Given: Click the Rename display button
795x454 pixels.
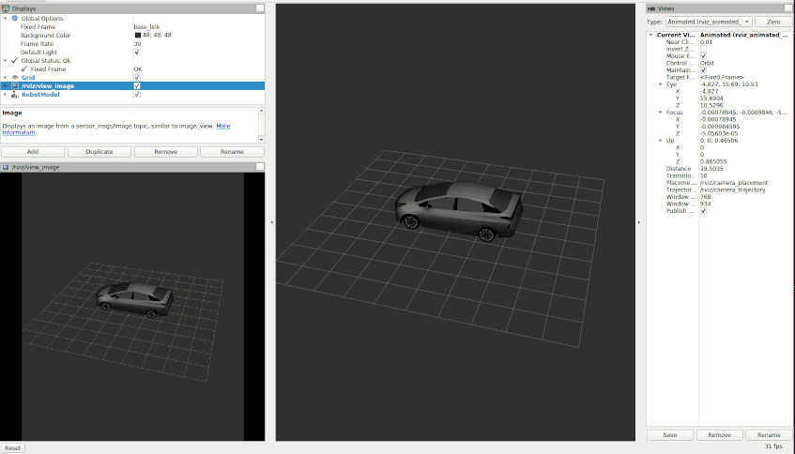Looking at the screenshot, I should [x=232, y=152].
